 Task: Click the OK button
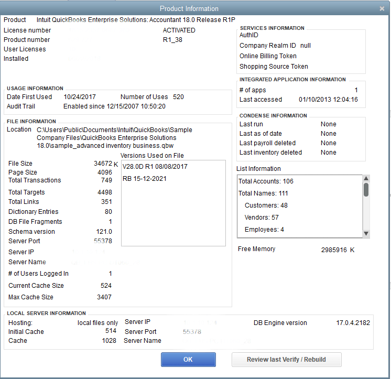point(188,359)
